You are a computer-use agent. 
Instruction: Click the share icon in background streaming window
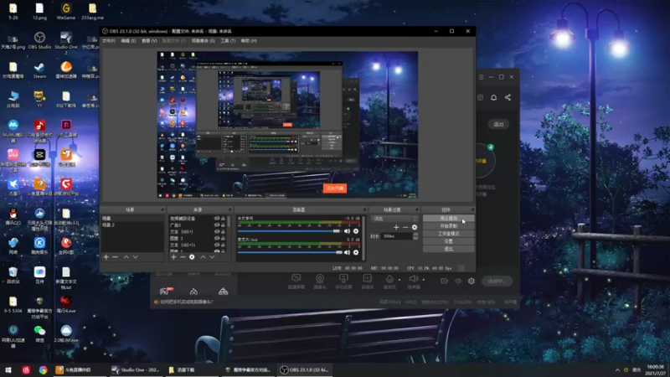(x=508, y=97)
